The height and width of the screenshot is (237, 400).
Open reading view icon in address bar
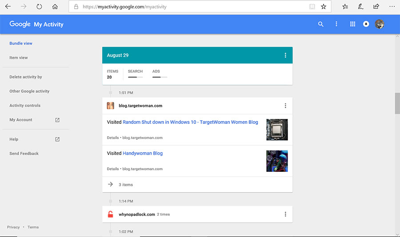[x=312, y=7]
